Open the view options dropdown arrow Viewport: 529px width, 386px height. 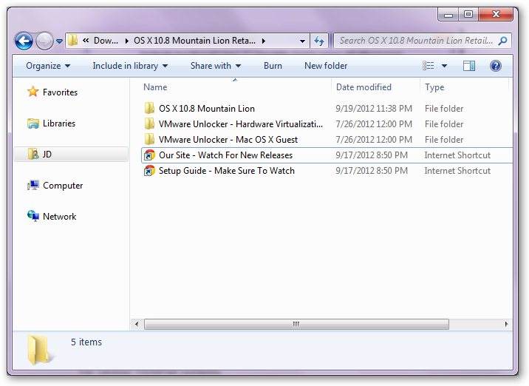[x=444, y=66]
